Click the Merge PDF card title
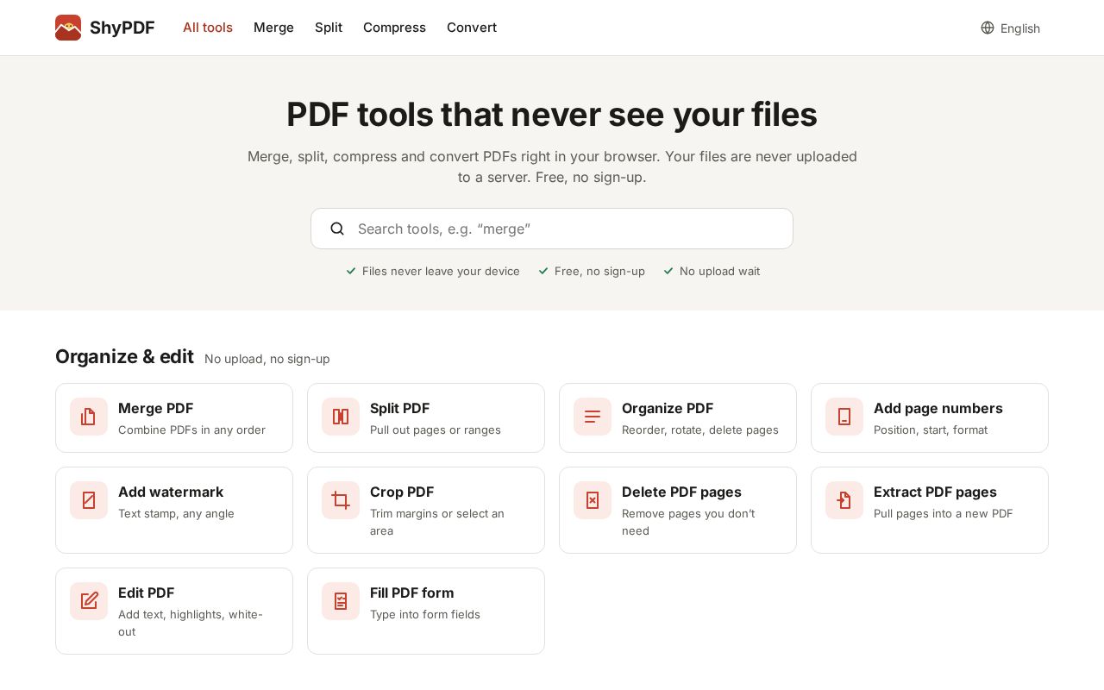This screenshot has width=1104, height=690. pos(155,408)
